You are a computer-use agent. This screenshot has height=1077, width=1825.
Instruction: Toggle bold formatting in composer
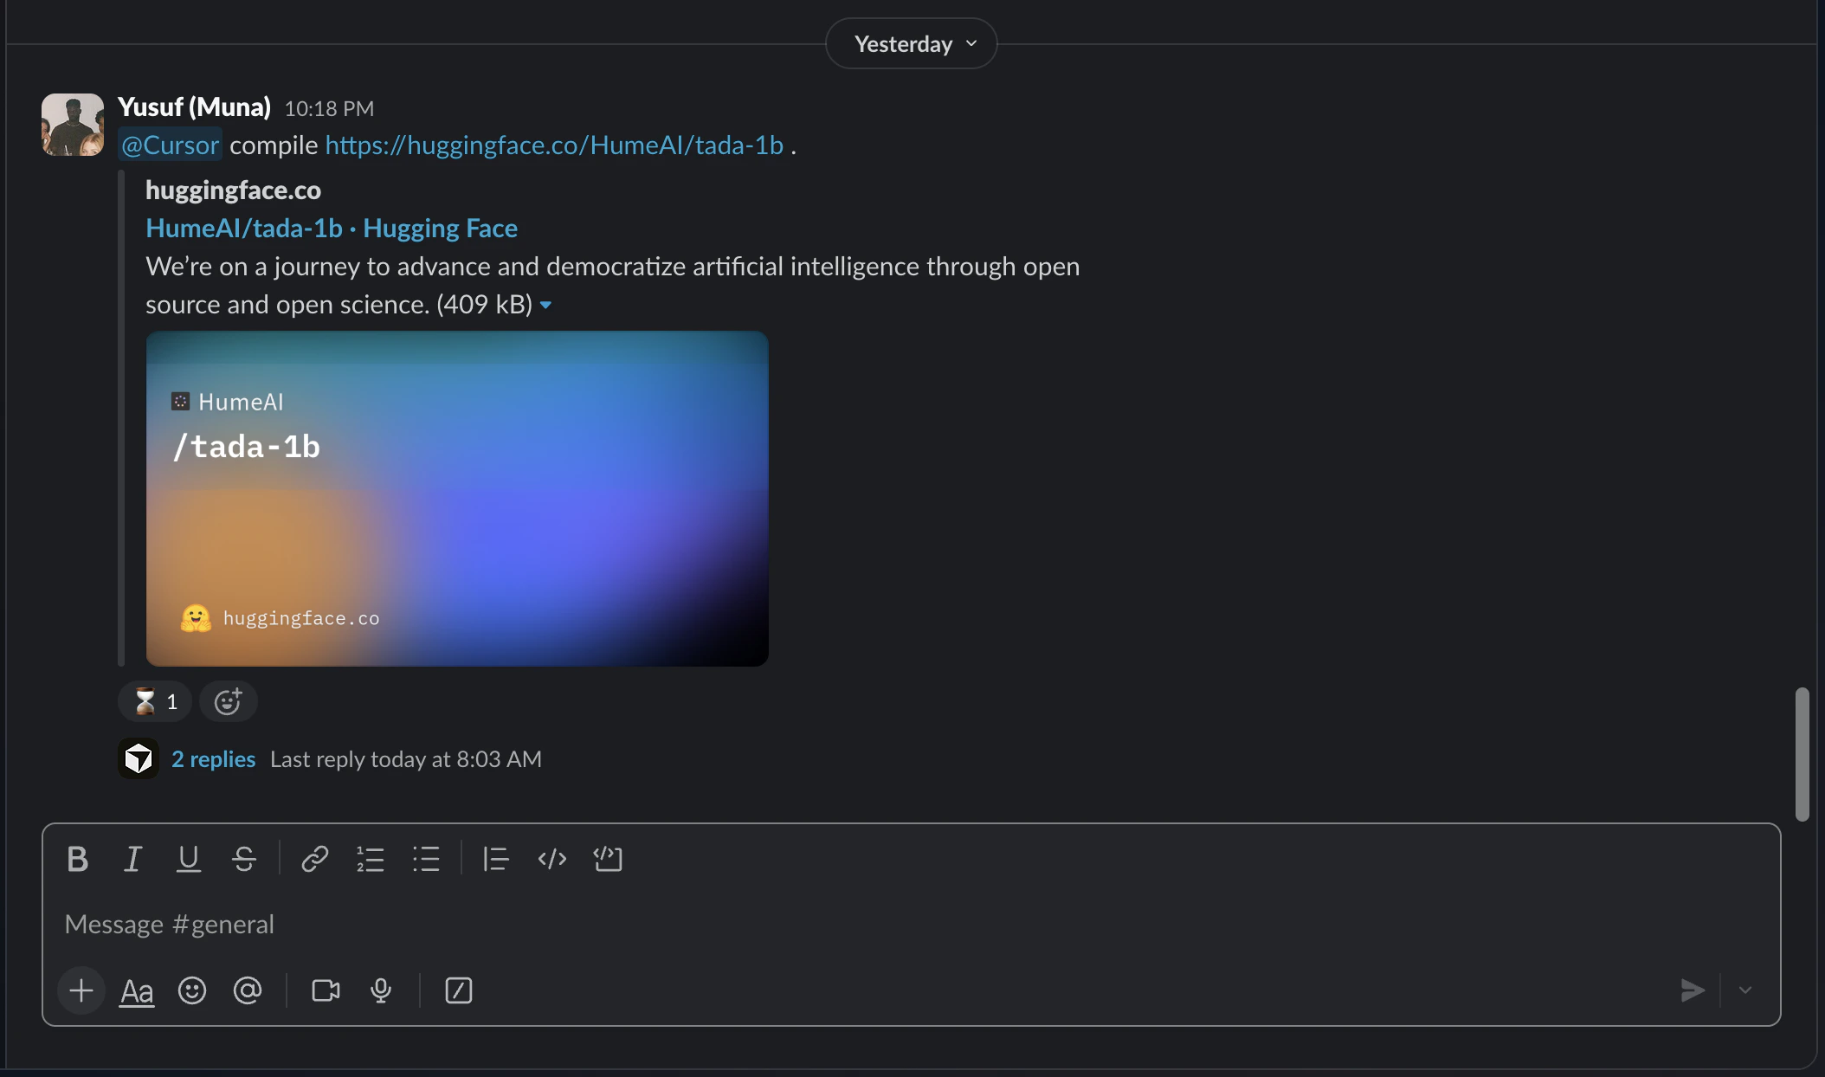[77, 859]
